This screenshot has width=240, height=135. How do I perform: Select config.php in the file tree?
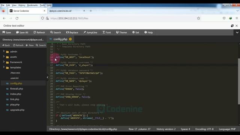[16, 83]
